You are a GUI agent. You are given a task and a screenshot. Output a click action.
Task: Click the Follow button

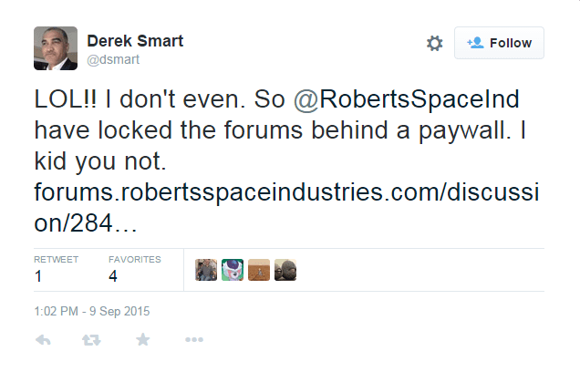pos(499,43)
